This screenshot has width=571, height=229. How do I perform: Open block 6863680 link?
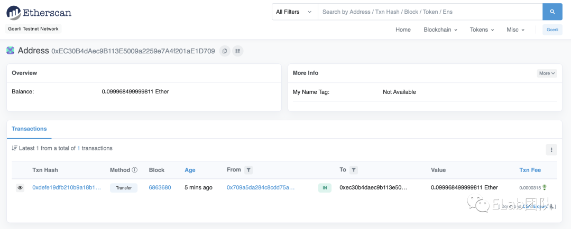pyautogui.click(x=160, y=187)
